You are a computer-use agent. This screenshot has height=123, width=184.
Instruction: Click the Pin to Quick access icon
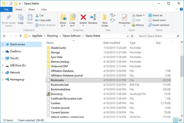point(9,18)
